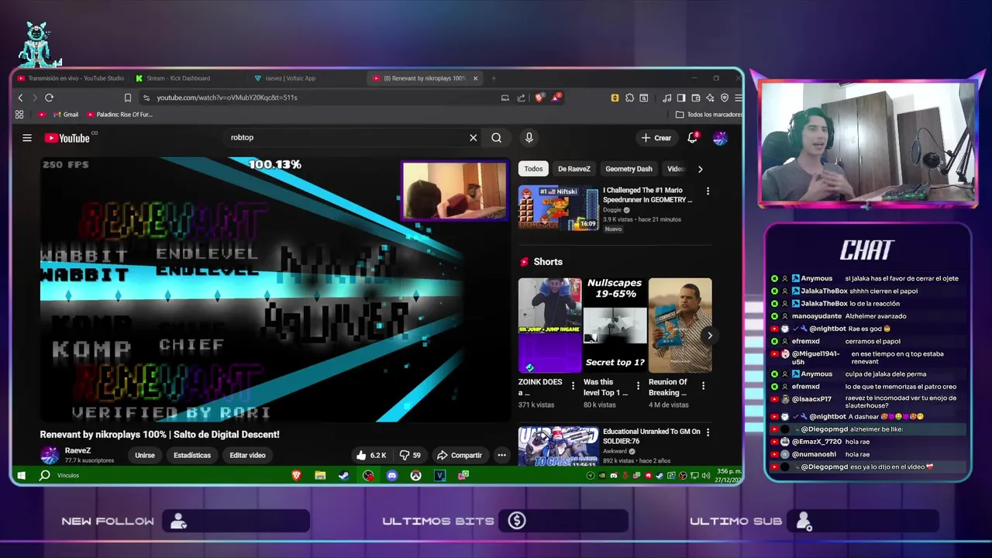Open the notifications bell

pos(693,138)
